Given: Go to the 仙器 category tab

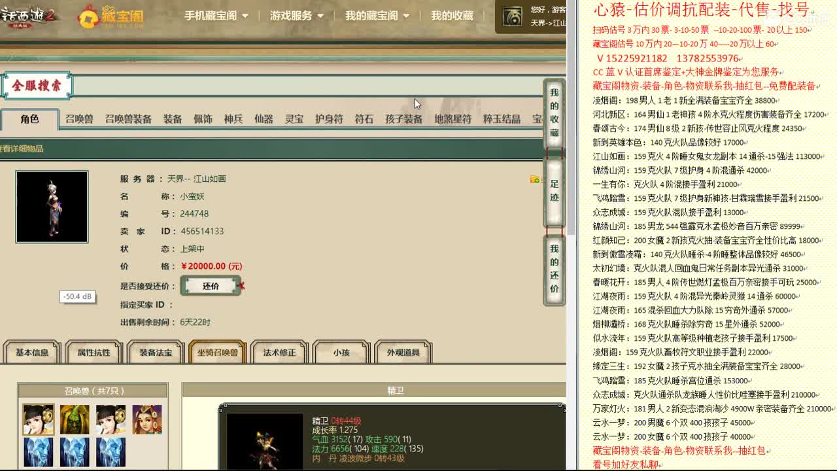Looking at the screenshot, I should pyautogui.click(x=264, y=119).
